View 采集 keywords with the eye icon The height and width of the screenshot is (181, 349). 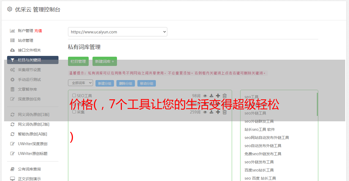click(205, 112)
